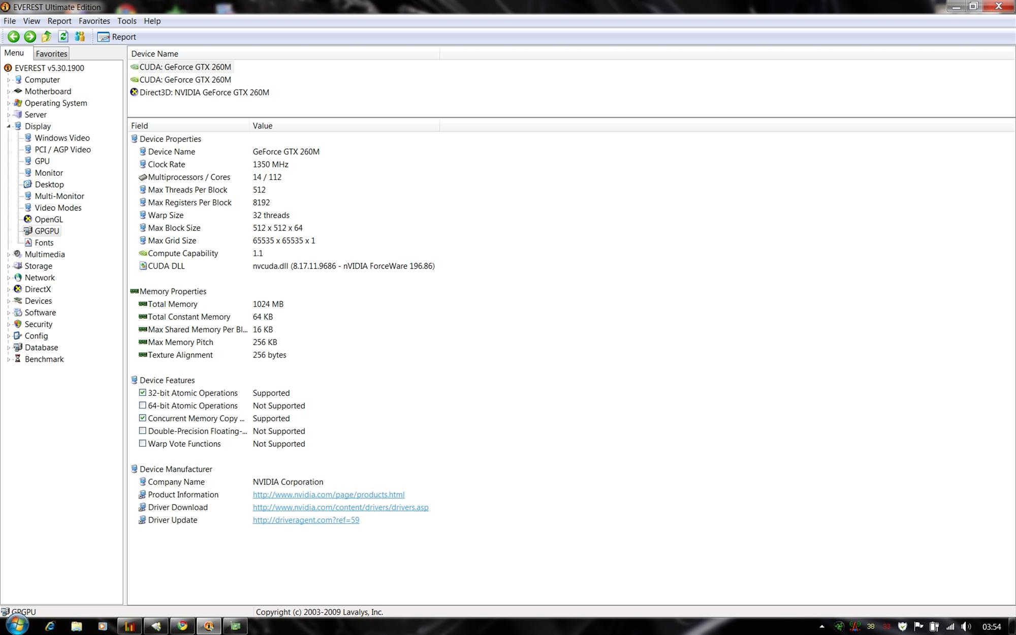Screen dimensions: 1016x635
Task: Expand the Multimedia tree node
Action: pyautogui.click(x=9, y=255)
